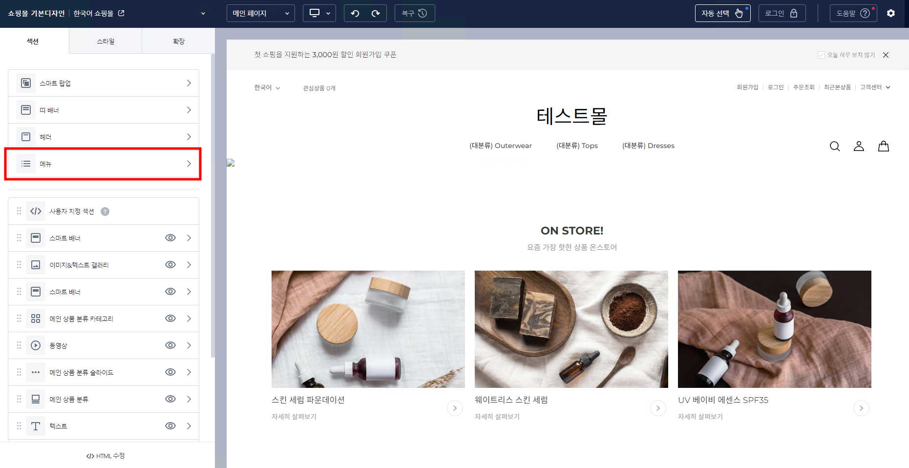The image size is (909, 468).
Task: Open the shopping bag cart icon
Action: click(x=884, y=146)
